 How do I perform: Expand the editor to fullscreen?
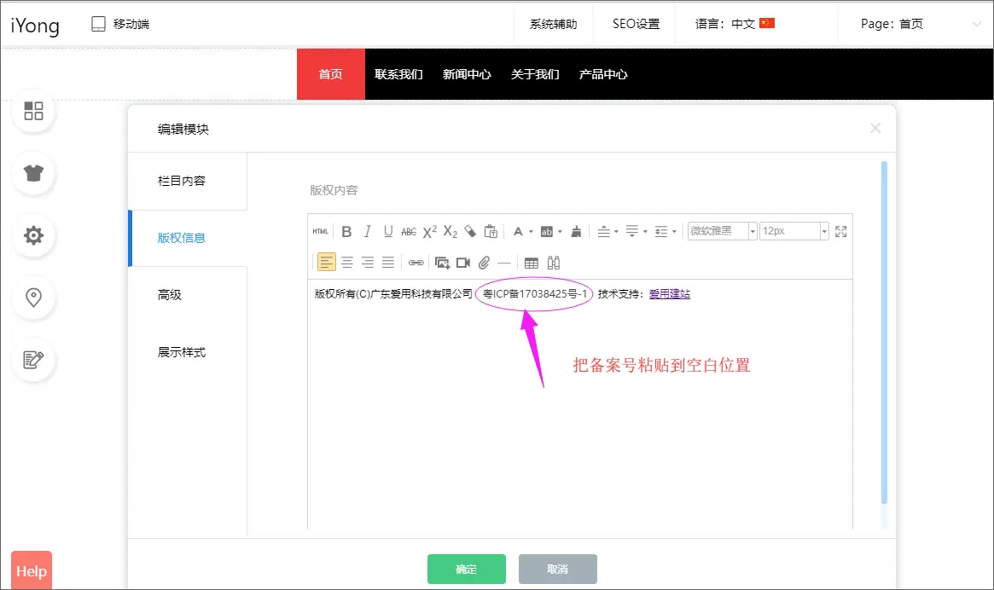click(x=840, y=231)
